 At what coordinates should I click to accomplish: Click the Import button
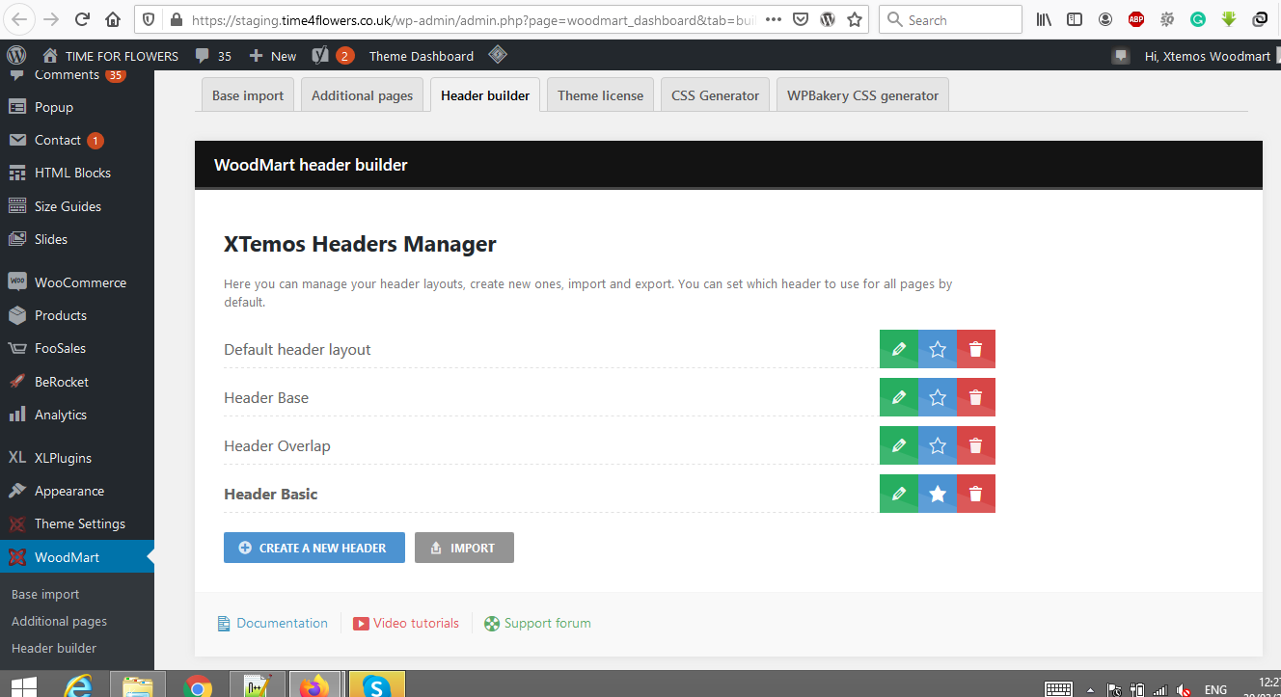pos(464,548)
